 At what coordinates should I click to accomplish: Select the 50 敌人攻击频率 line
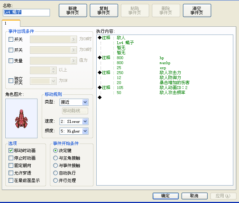tap(164, 93)
